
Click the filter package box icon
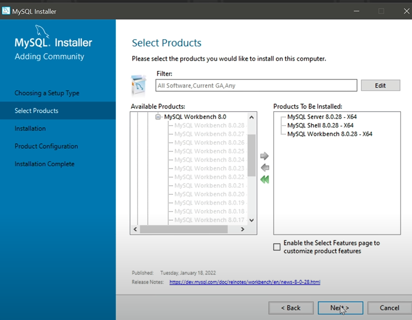pyautogui.click(x=139, y=85)
